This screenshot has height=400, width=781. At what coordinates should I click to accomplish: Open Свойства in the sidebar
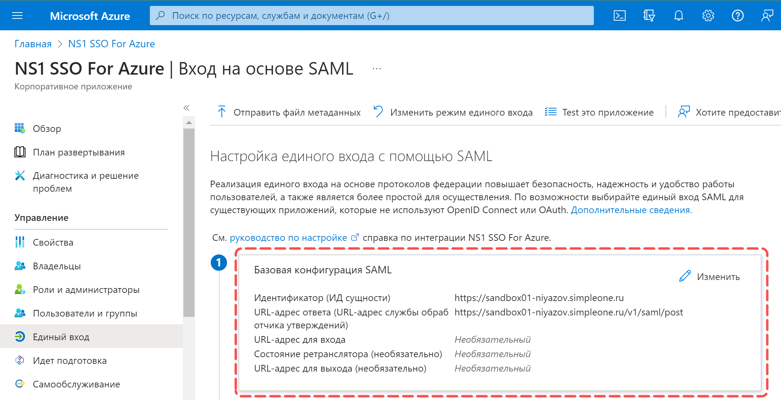coord(53,242)
